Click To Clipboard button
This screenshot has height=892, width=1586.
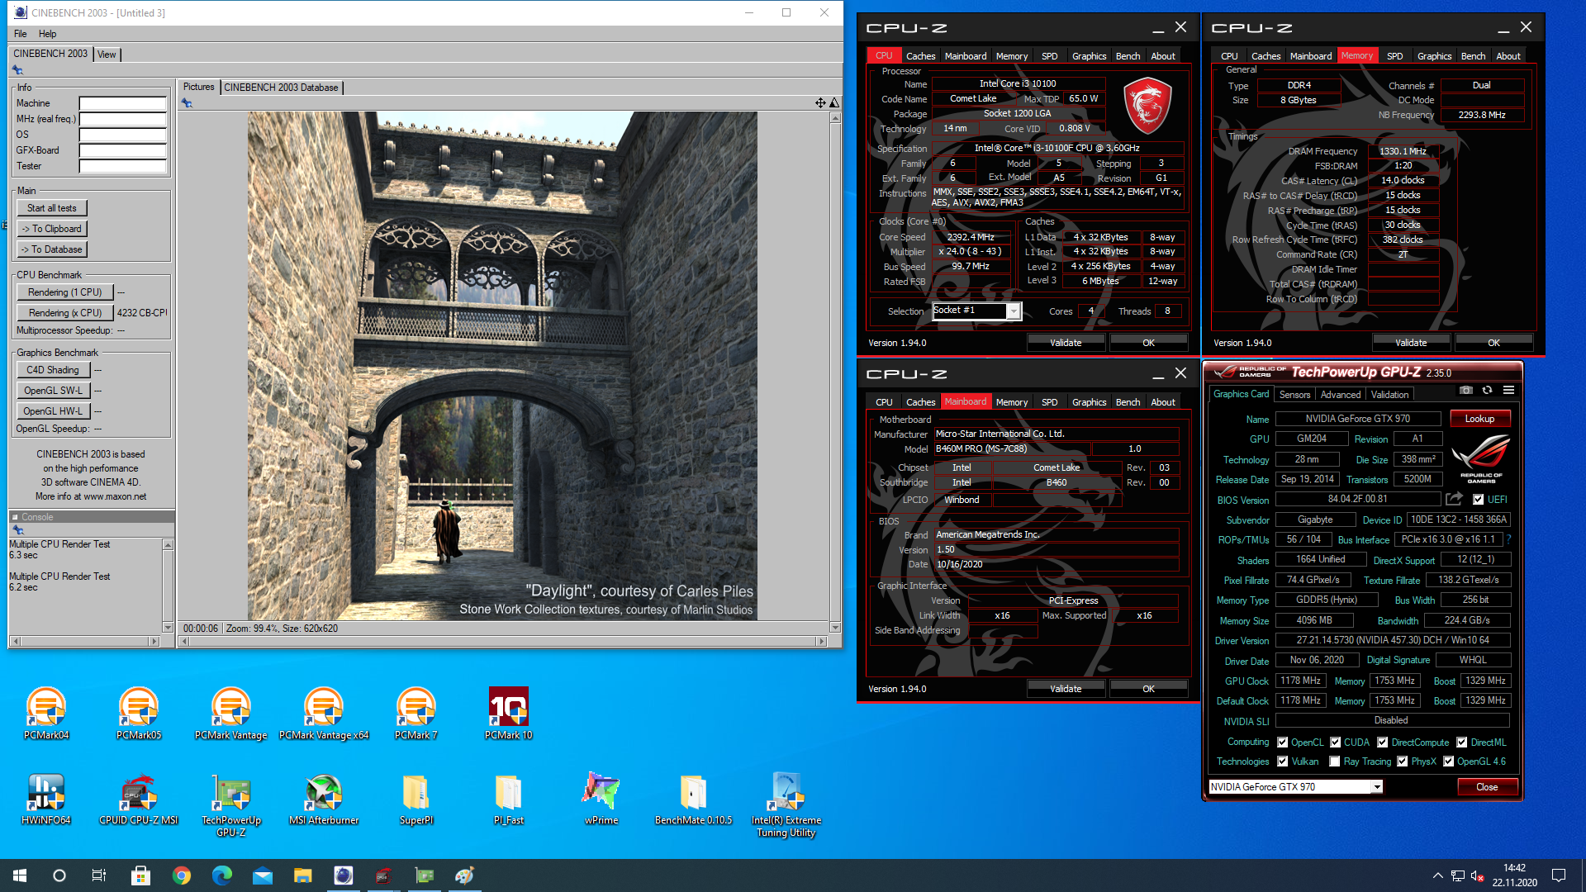[x=52, y=229]
